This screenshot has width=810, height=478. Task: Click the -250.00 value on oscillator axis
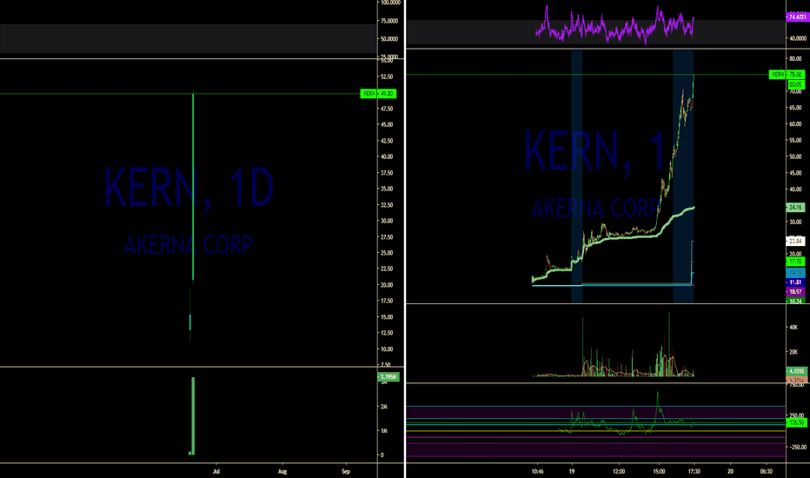[796, 447]
